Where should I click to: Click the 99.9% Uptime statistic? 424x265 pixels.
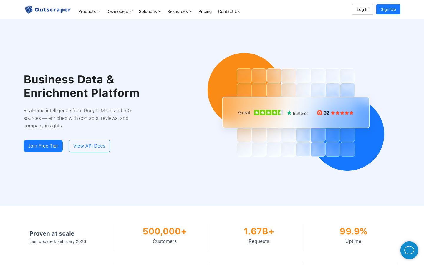pos(353,236)
